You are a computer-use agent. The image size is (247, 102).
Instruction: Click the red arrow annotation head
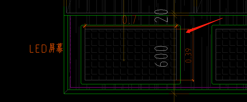[x=189, y=30]
